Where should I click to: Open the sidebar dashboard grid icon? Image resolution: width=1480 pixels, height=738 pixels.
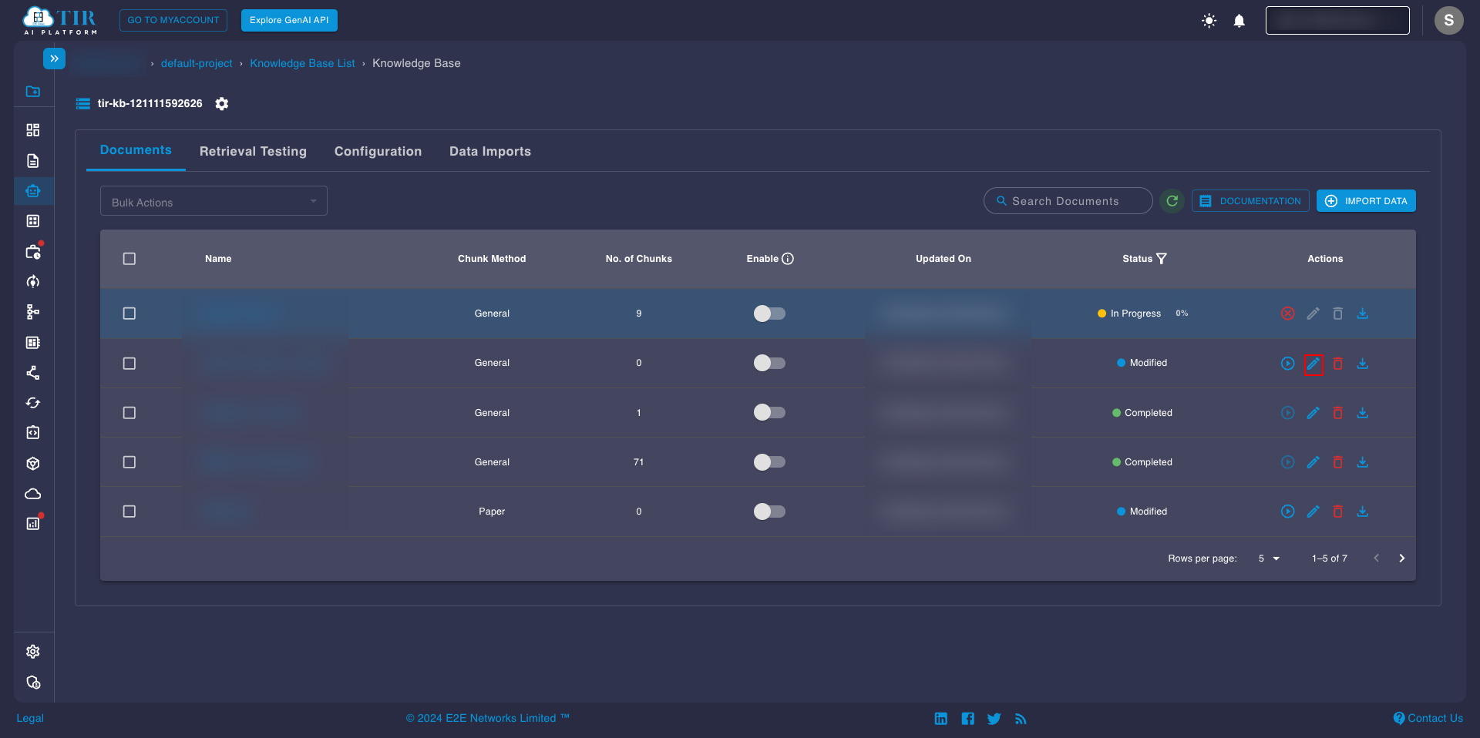pos(33,130)
